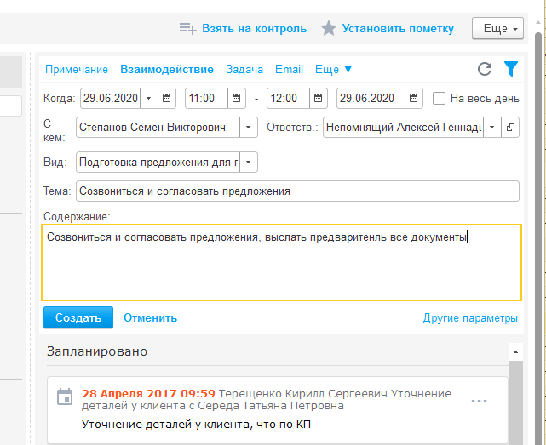Viewport: 546px width, 445px height.
Task: Click the Тема input field
Action: tap(298, 191)
